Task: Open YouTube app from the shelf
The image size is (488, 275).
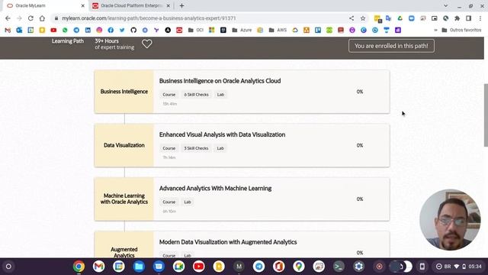Action: pos(198,267)
